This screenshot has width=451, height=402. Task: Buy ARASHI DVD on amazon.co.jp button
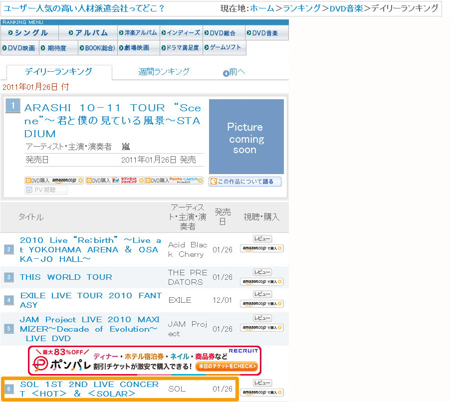[x=54, y=181]
